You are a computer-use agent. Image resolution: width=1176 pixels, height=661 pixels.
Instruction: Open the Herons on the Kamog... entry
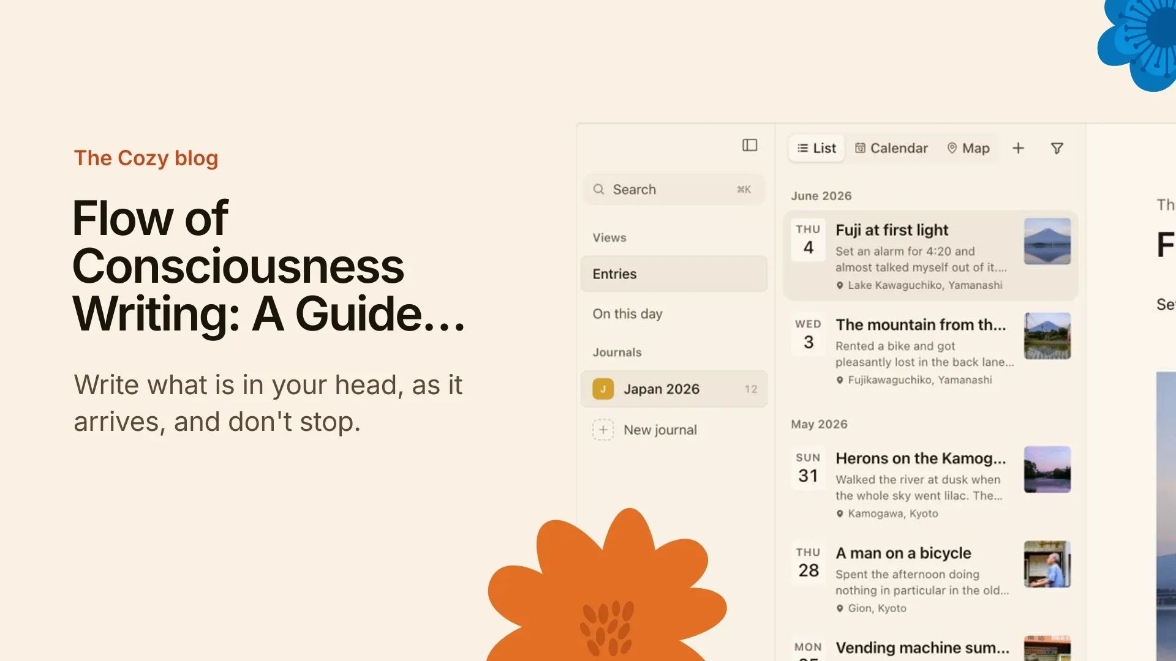[x=930, y=484]
